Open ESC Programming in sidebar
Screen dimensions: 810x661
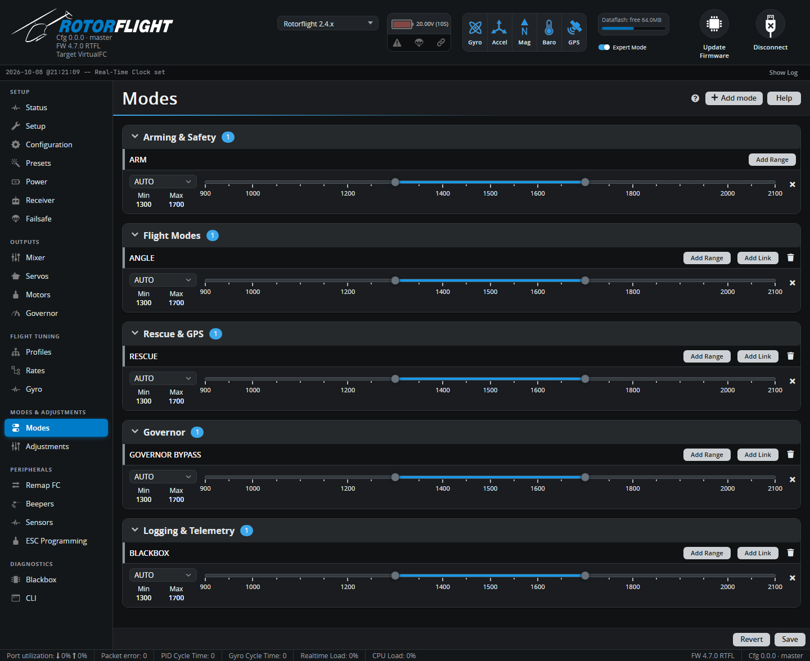[x=56, y=541]
